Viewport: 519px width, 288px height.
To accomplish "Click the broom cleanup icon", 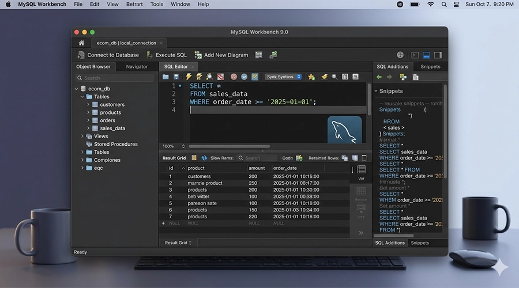I will (324, 77).
